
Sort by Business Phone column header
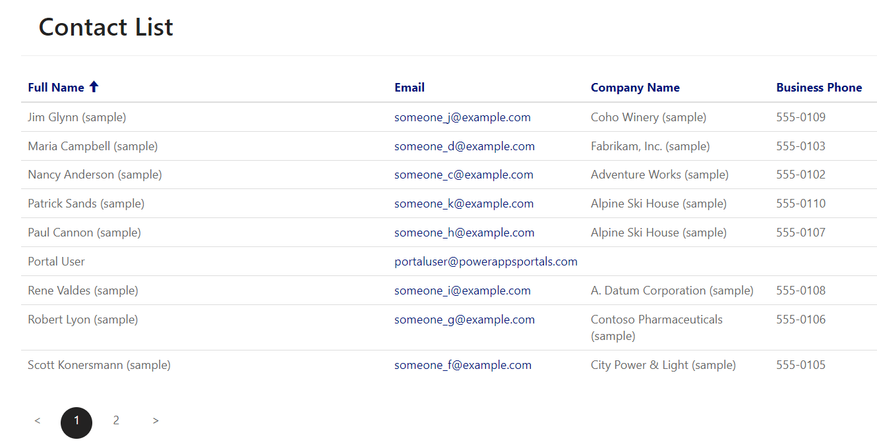click(x=819, y=88)
